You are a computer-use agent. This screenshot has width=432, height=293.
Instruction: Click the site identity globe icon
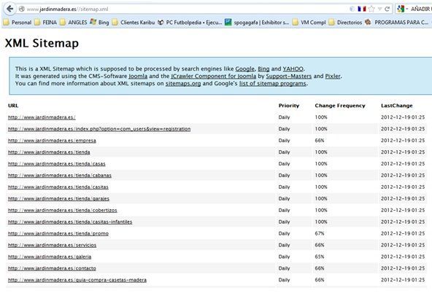(21, 9)
